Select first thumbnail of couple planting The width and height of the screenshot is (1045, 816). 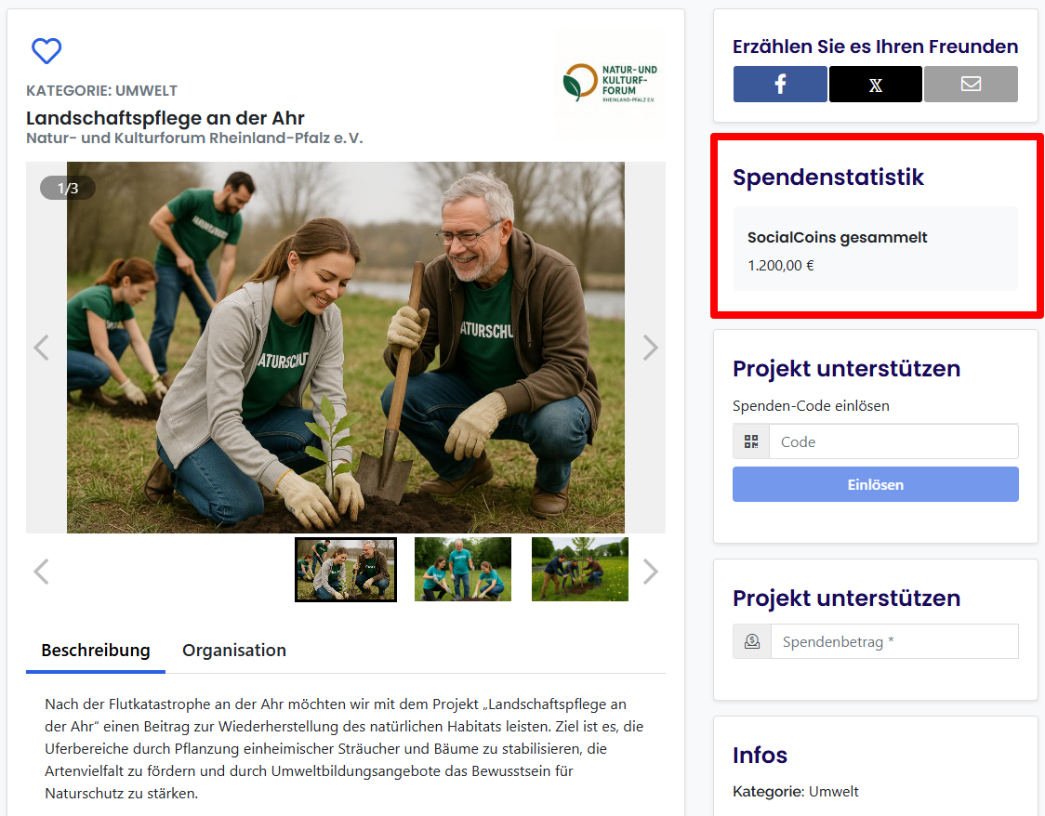click(x=346, y=570)
